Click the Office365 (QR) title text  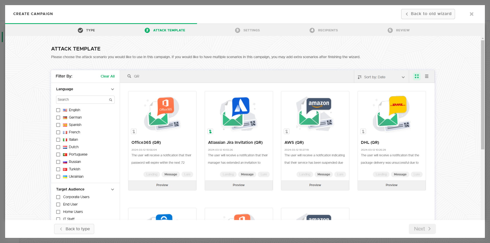coord(146,143)
